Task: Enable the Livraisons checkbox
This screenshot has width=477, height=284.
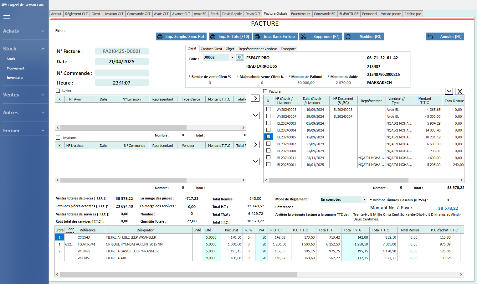Action: point(58,138)
